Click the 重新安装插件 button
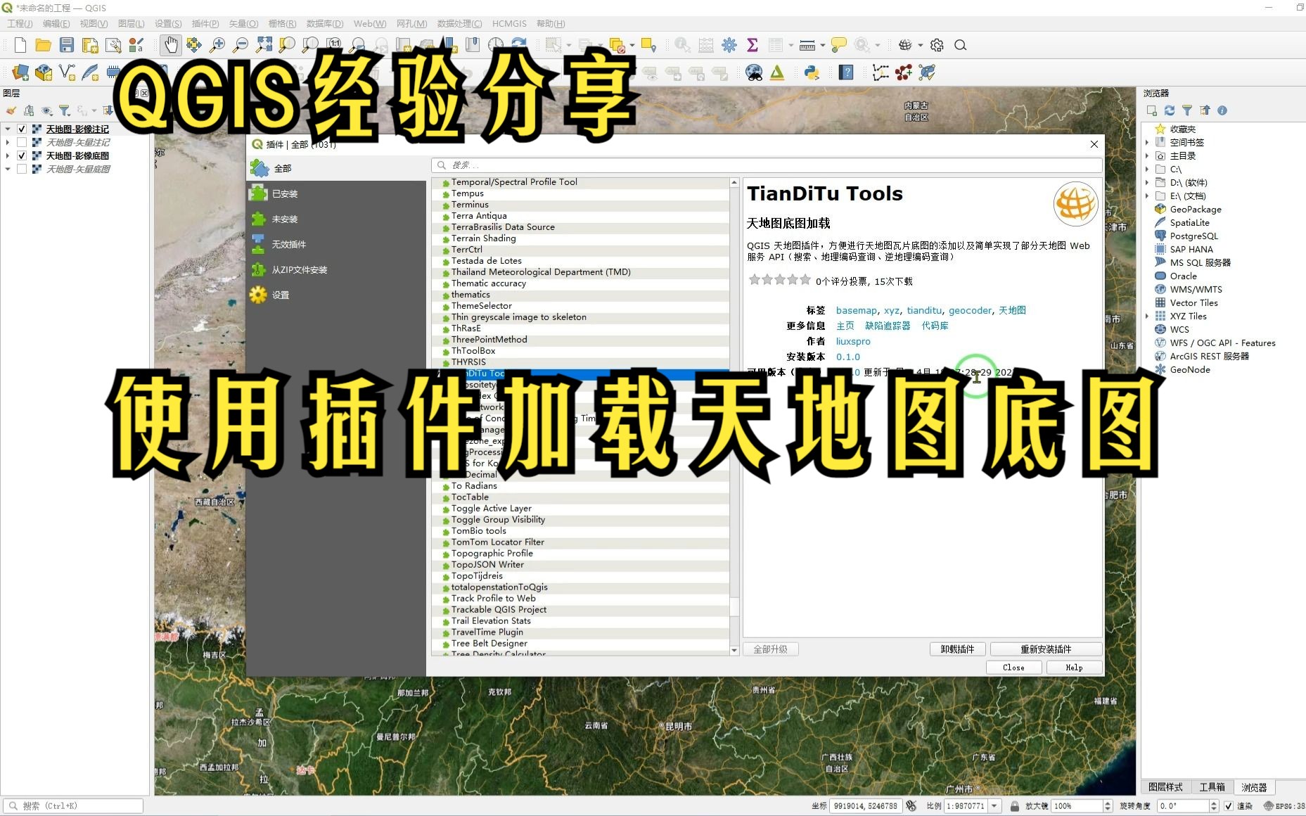 coord(1046,649)
